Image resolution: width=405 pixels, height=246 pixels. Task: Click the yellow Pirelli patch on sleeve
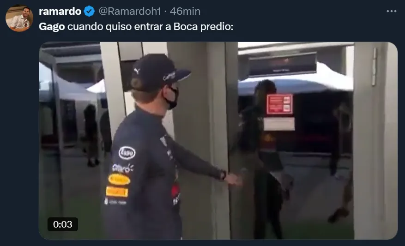click(x=117, y=192)
